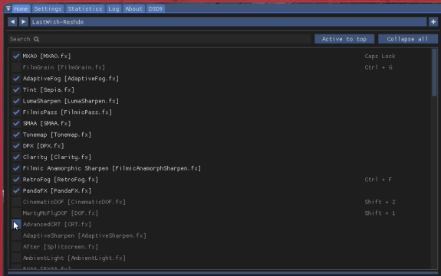Open the Settings tab
The width and height of the screenshot is (441, 276).
[x=48, y=8]
